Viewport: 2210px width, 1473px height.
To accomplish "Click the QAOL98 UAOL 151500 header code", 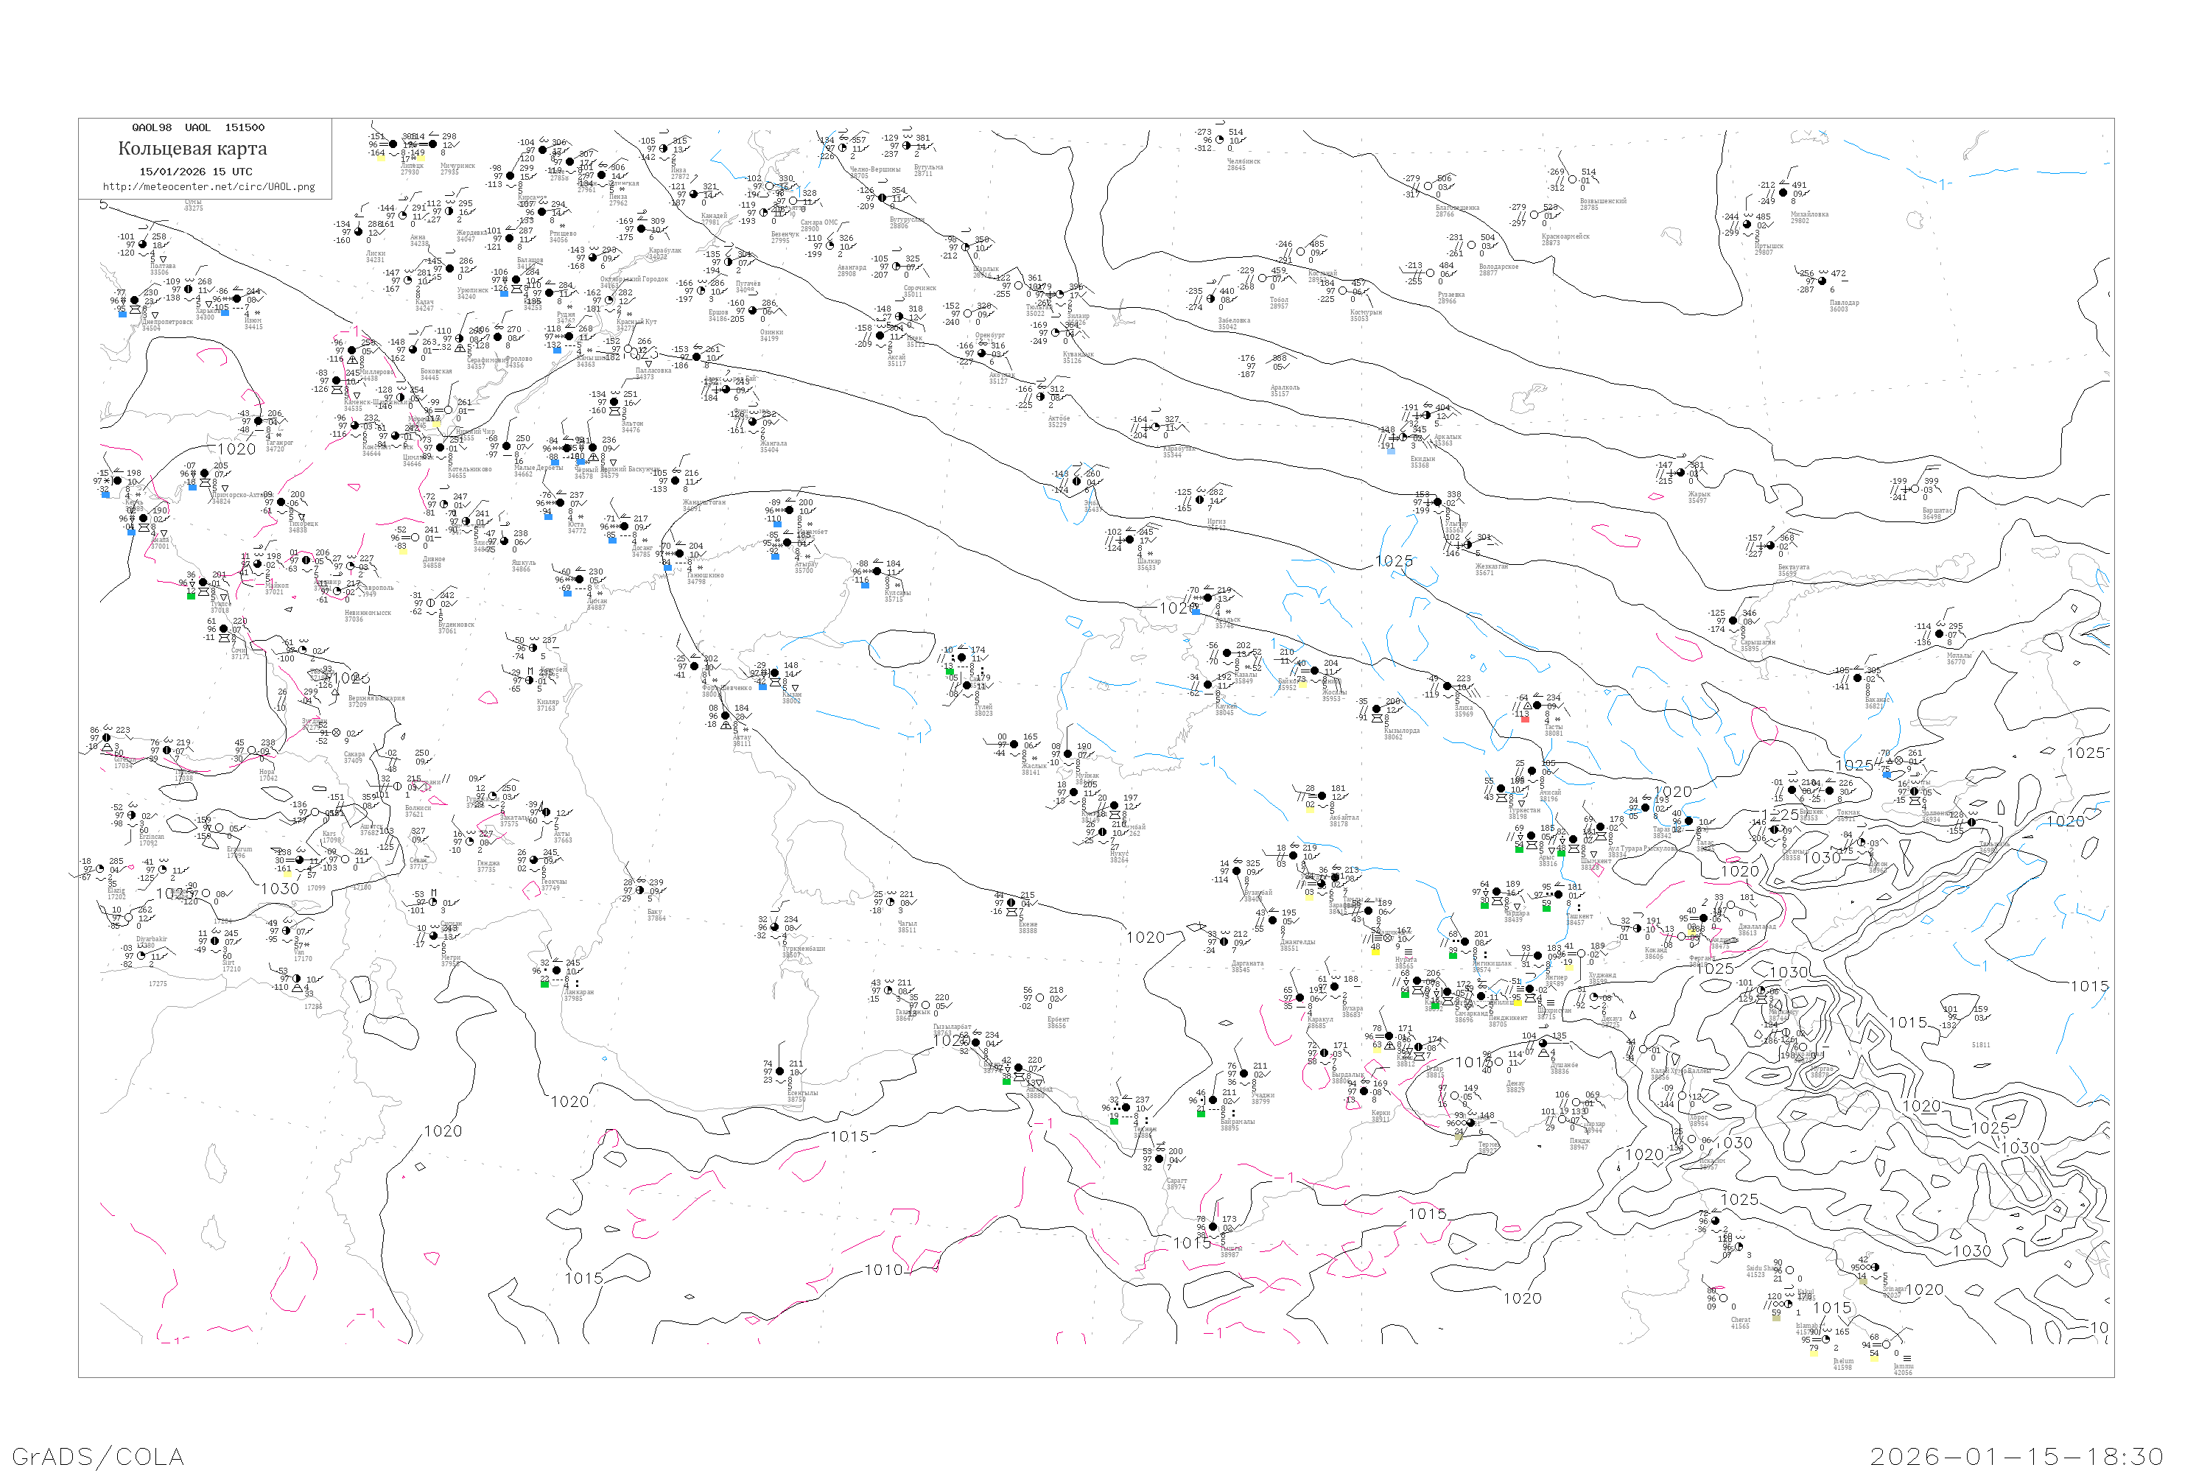I will point(197,127).
